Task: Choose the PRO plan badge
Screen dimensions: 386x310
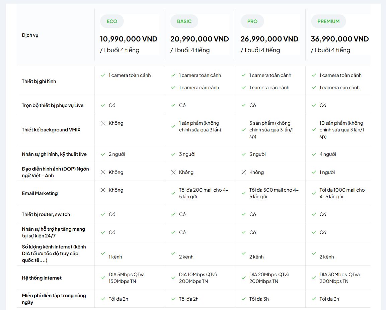Action: (252, 21)
